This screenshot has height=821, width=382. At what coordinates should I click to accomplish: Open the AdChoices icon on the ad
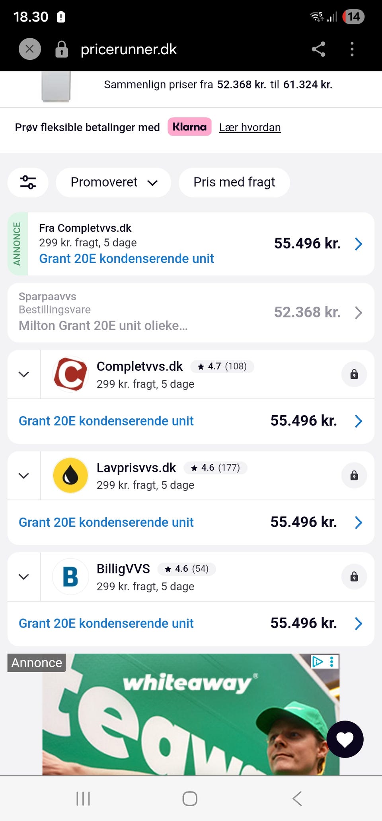(x=318, y=662)
